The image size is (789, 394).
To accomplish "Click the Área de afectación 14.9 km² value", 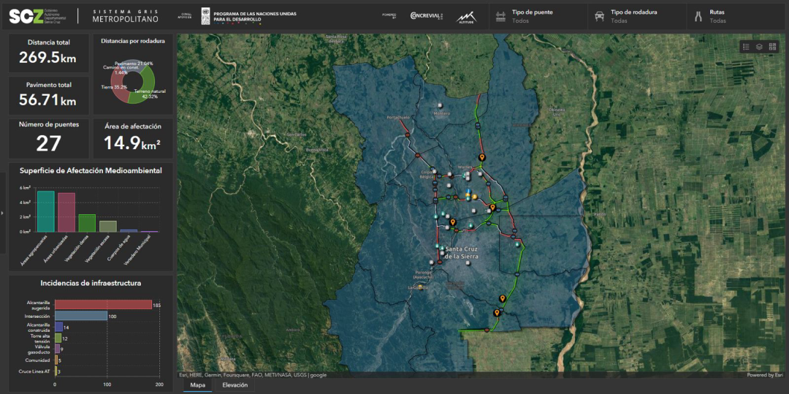I will [x=132, y=143].
